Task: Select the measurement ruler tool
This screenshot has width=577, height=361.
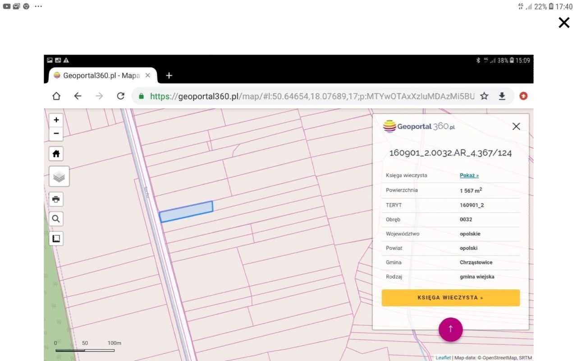Action: [x=56, y=238]
